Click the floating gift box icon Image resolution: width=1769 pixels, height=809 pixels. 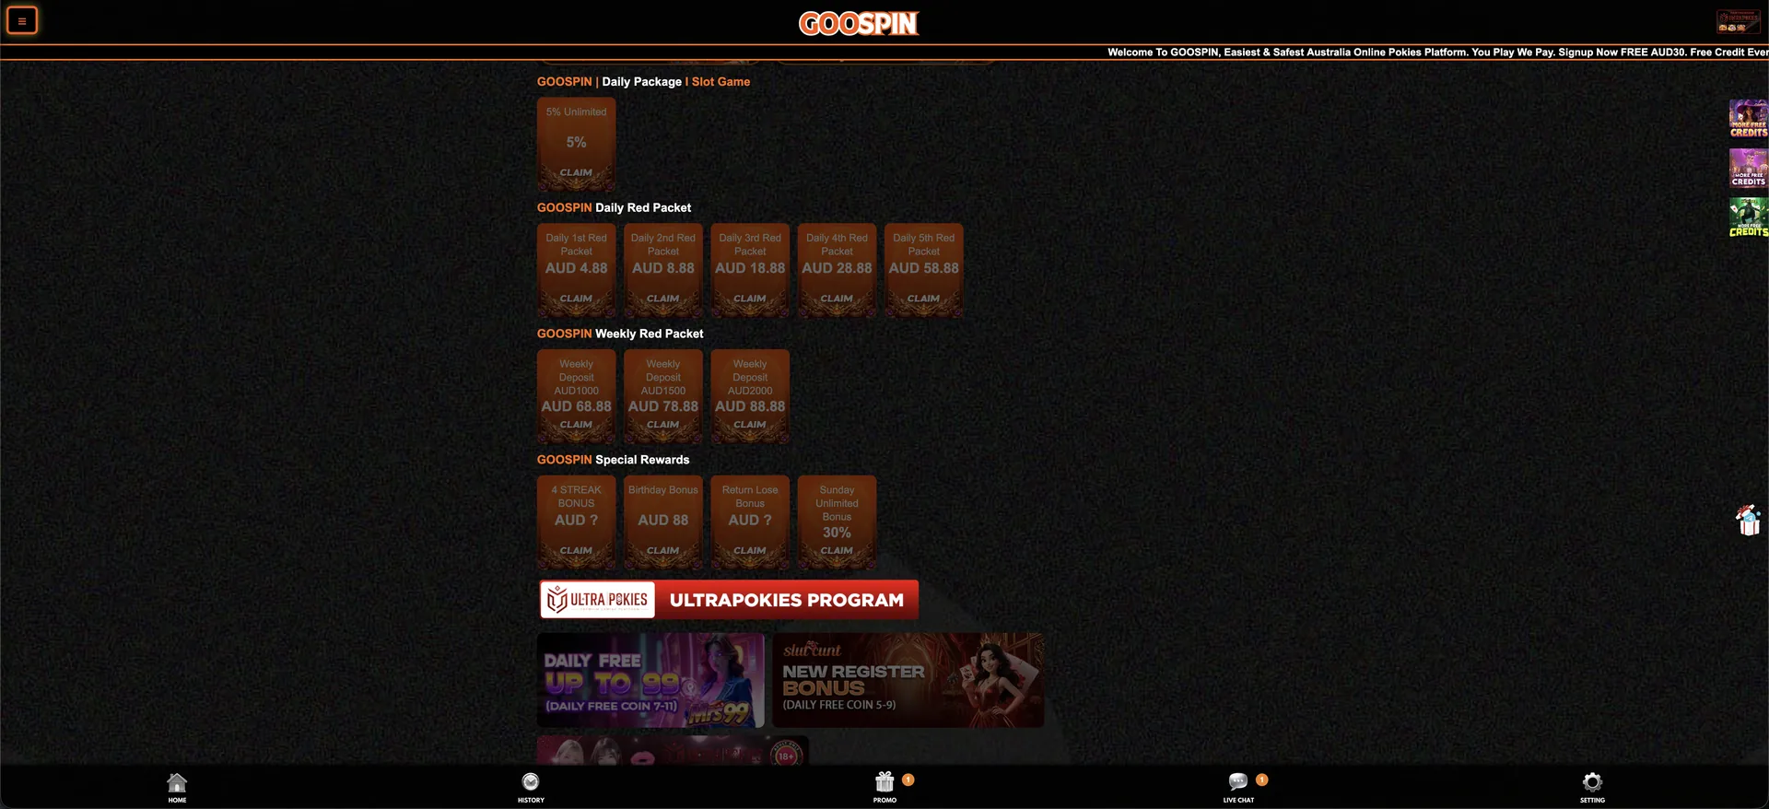1749,520
